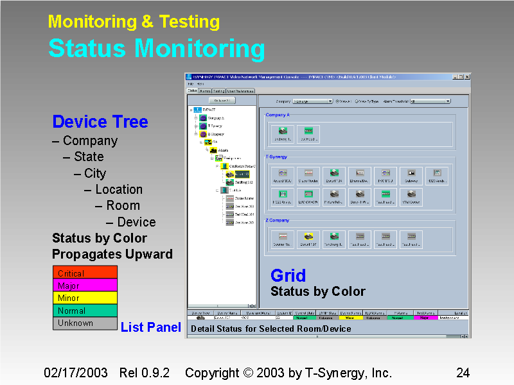
Task: Click the first device icon under Company A
Action: [x=283, y=133]
